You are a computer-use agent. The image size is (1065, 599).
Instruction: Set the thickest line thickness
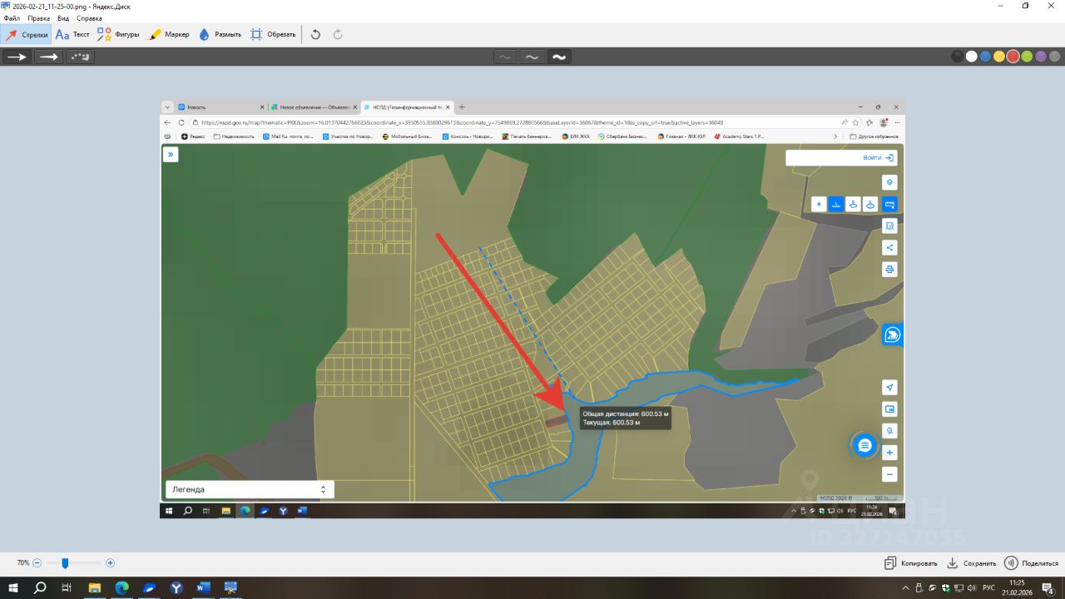tap(559, 57)
